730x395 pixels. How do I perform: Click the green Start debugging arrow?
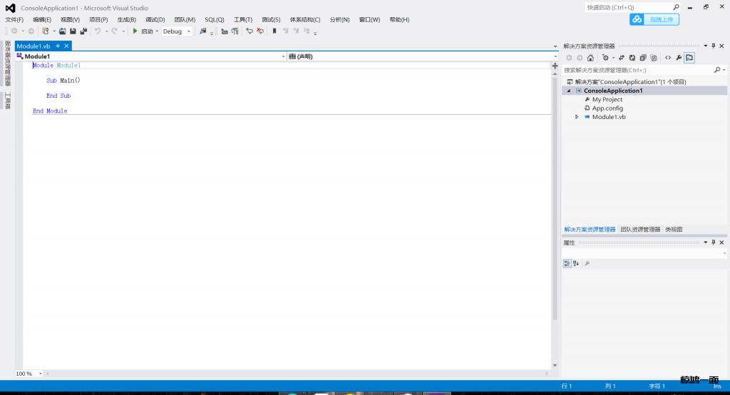tap(135, 31)
